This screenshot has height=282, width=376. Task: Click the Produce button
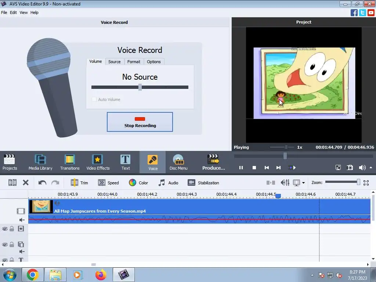(x=213, y=162)
